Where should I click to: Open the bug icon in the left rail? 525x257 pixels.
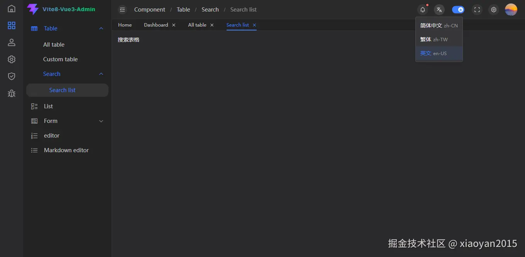[12, 93]
